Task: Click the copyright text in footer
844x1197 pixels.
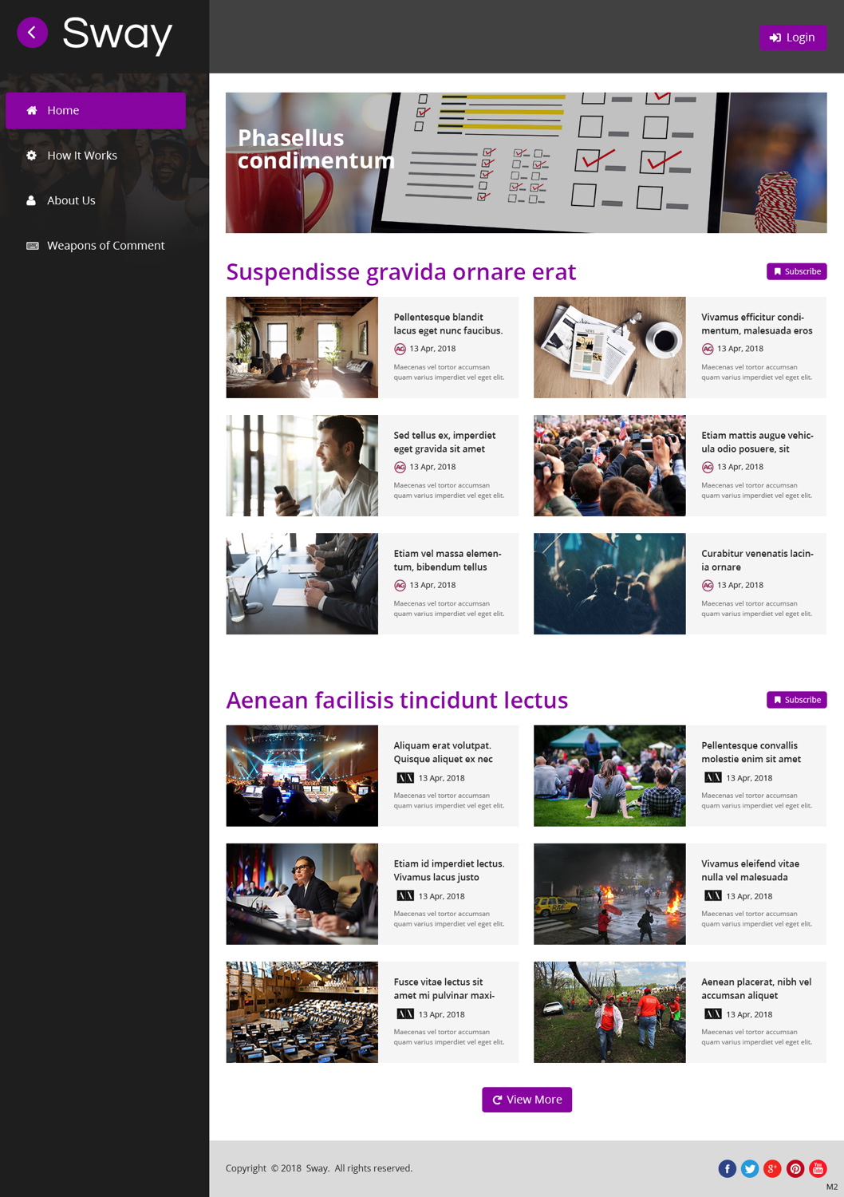Action: pos(319,1168)
